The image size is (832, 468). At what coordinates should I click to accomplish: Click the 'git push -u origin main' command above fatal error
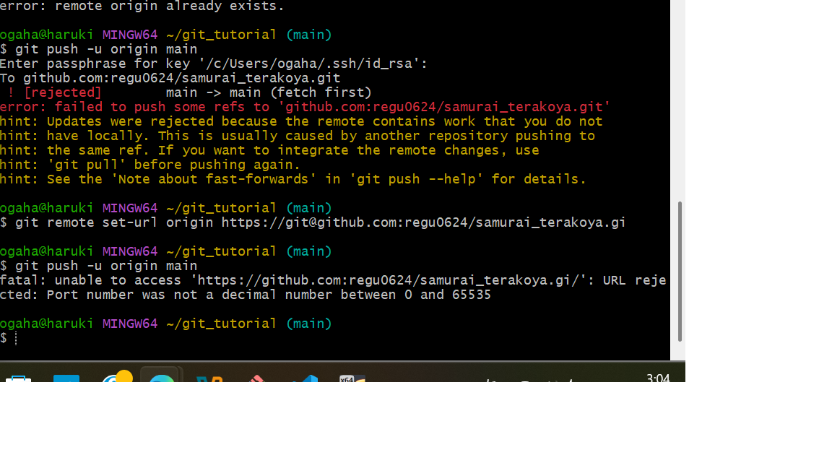point(99,266)
